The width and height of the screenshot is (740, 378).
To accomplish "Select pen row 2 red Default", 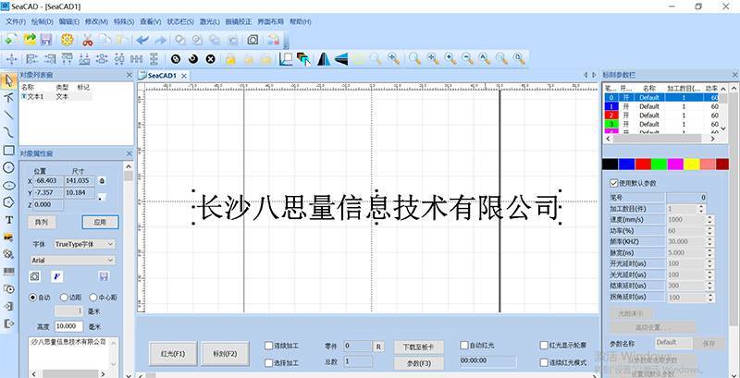I will click(x=660, y=115).
